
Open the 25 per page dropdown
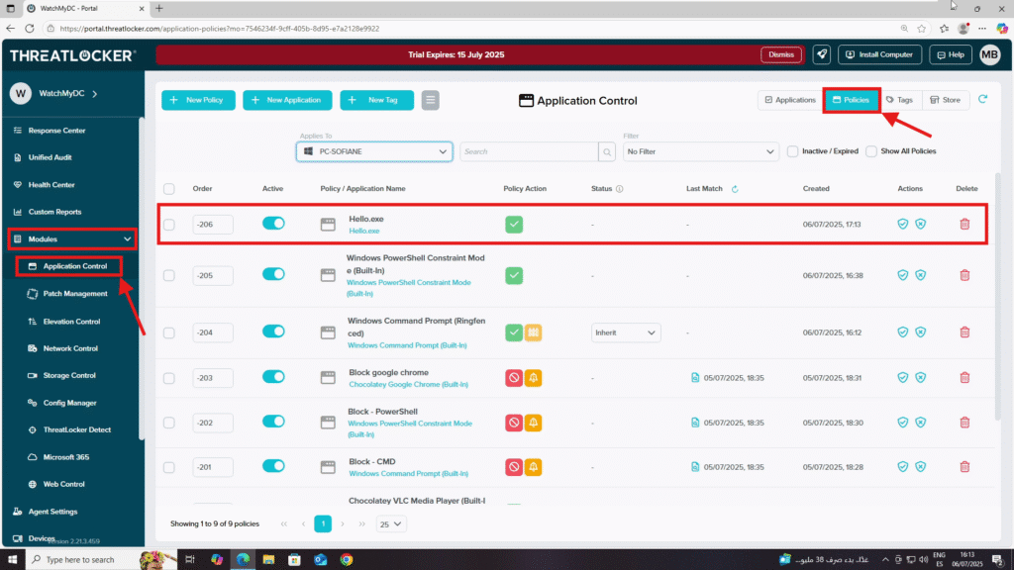[390, 524]
